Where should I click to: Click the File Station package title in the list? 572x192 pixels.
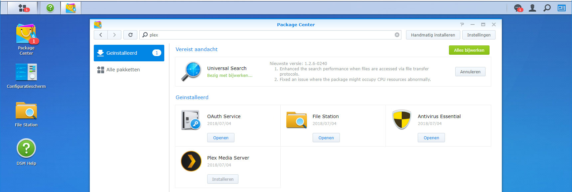coord(326,116)
